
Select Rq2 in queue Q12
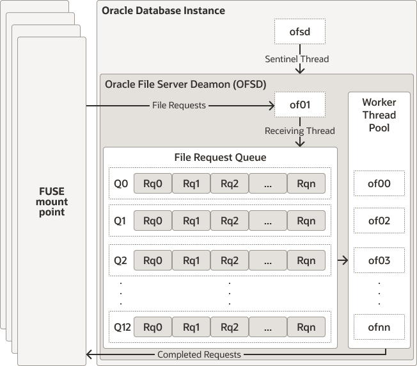coord(230,327)
